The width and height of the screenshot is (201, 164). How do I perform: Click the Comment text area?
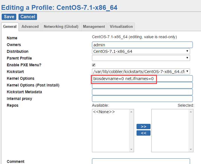[x=141, y=161]
